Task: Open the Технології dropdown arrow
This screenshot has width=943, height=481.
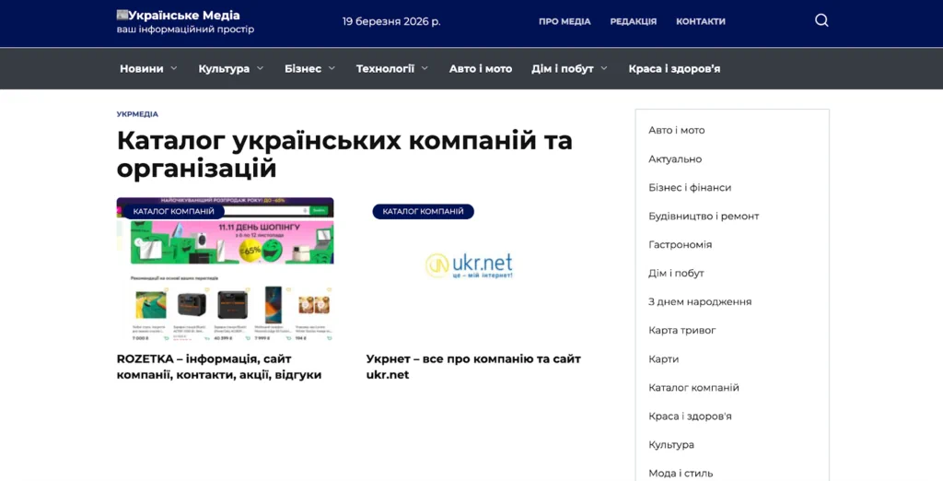Action: point(425,68)
